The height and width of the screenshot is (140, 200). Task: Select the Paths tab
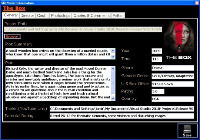(118, 16)
